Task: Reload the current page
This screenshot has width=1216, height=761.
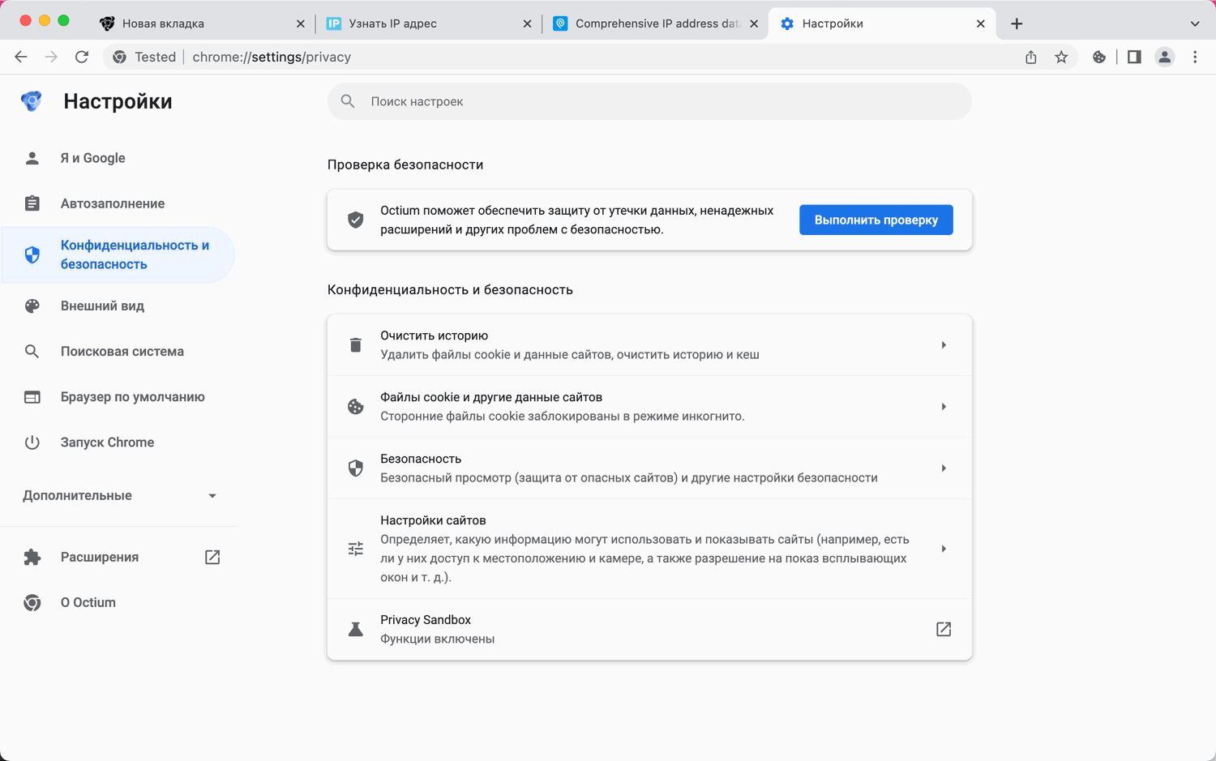Action: 82,57
